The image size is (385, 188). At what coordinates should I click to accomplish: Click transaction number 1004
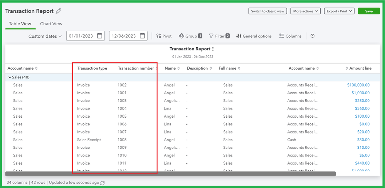[x=122, y=108]
